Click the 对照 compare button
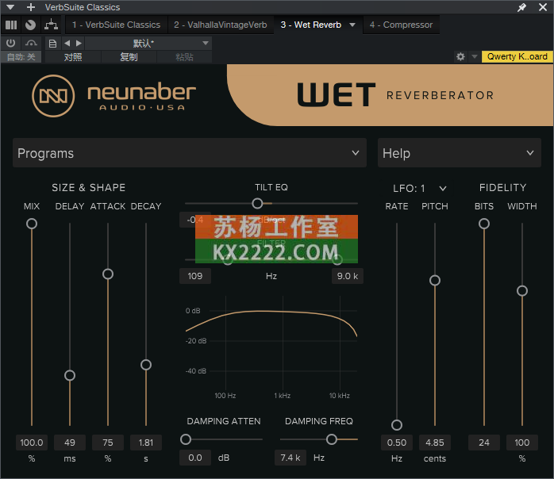Viewport: 554px width, 479px height. 73,57
